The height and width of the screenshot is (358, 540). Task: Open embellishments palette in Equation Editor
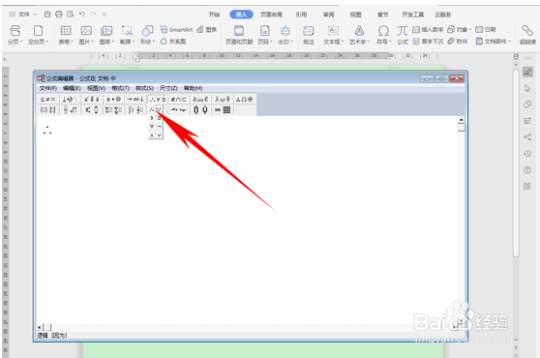point(92,99)
